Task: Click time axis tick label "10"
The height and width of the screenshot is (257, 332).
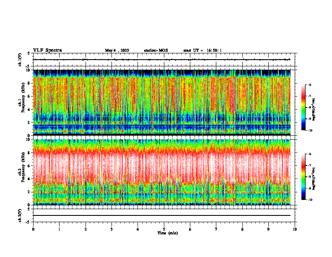Action: click(x=295, y=229)
